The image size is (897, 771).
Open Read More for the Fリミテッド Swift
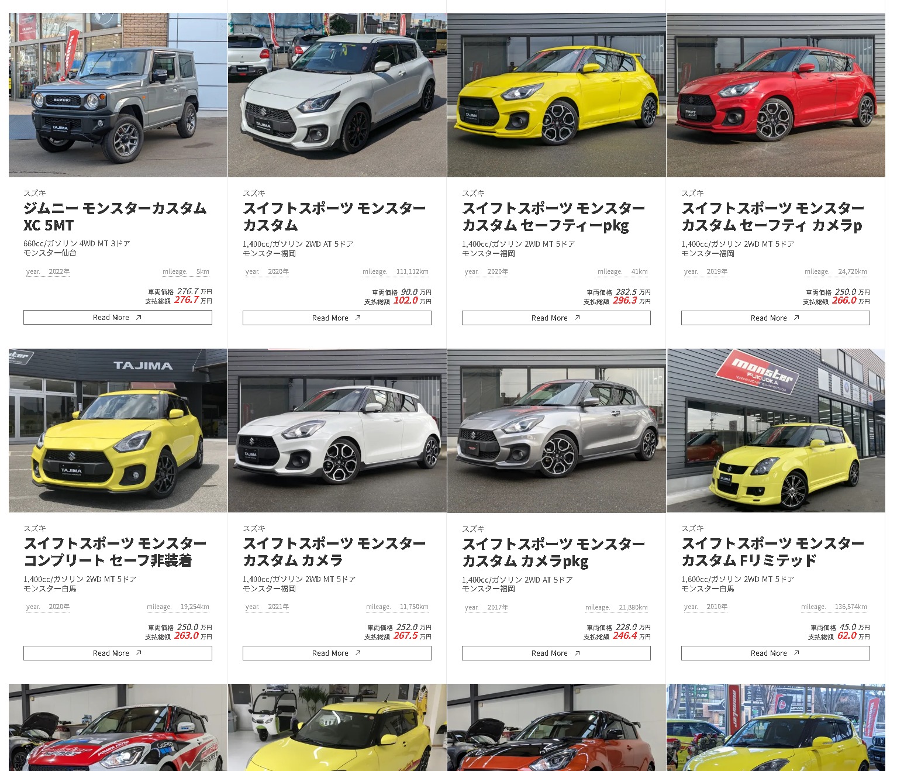click(x=775, y=653)
